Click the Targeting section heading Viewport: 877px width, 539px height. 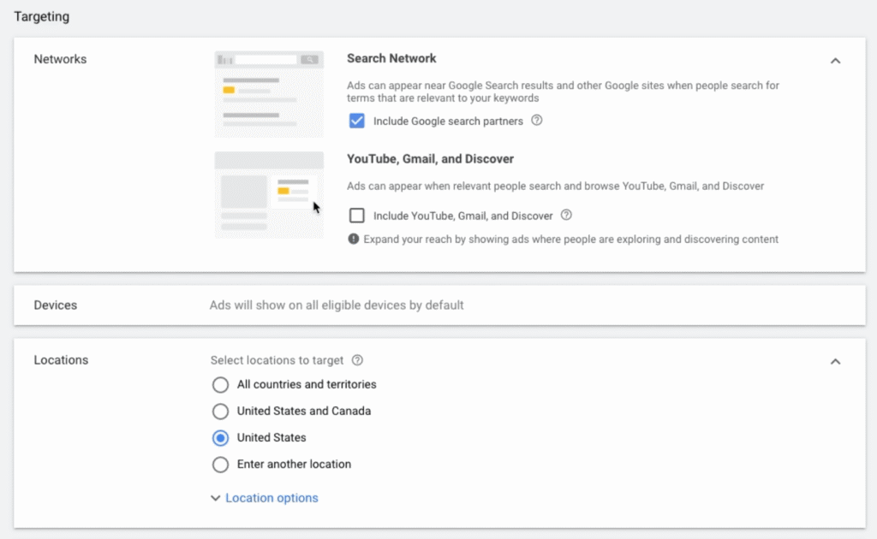(x=41, y=16)
